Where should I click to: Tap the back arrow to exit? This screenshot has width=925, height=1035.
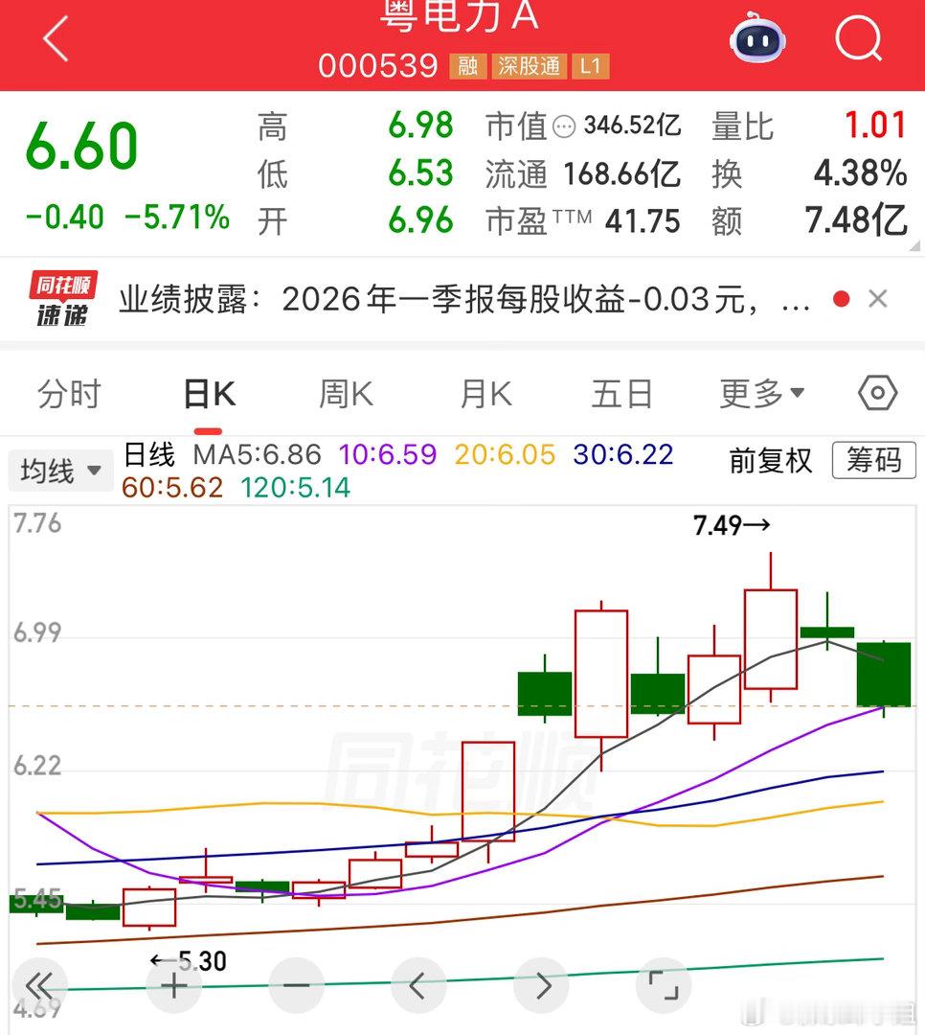pos(55,39)
